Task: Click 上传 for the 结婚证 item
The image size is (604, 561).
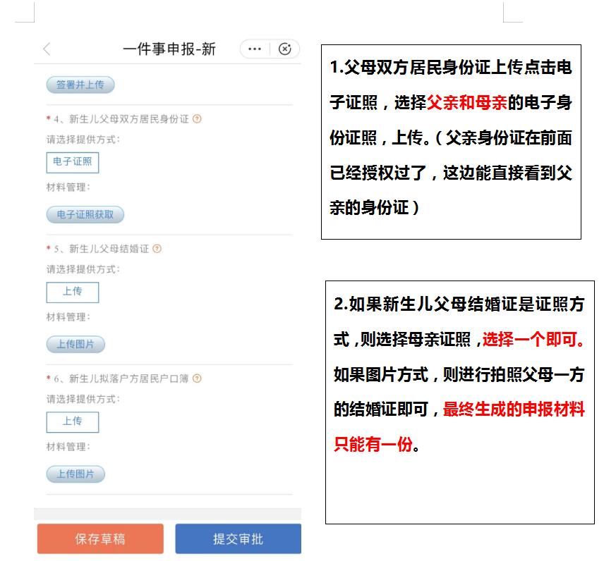Action: click(71, 292)
